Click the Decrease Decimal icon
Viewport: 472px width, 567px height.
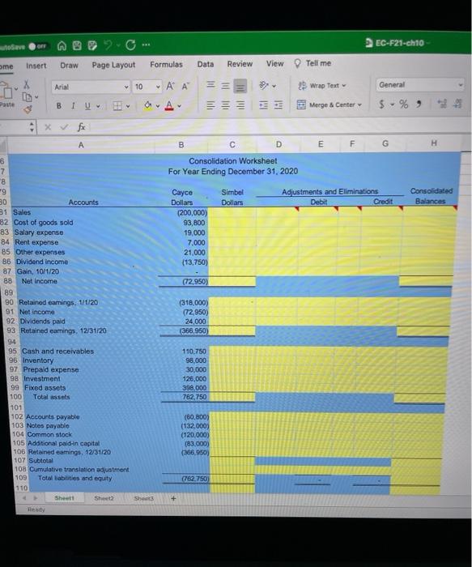pos(458,104)
